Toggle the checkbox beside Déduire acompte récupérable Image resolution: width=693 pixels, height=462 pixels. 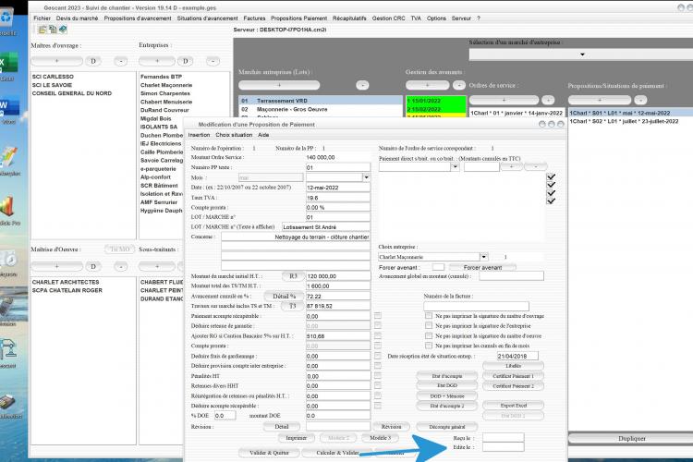(x=377, y=406)
